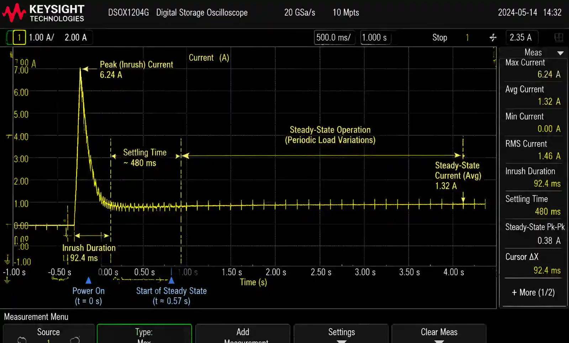The width and height of the screenshot is (569, 343).
Task: Edit the 500.0 ms/ horizontal timebase field
Action: coord(334,37)
